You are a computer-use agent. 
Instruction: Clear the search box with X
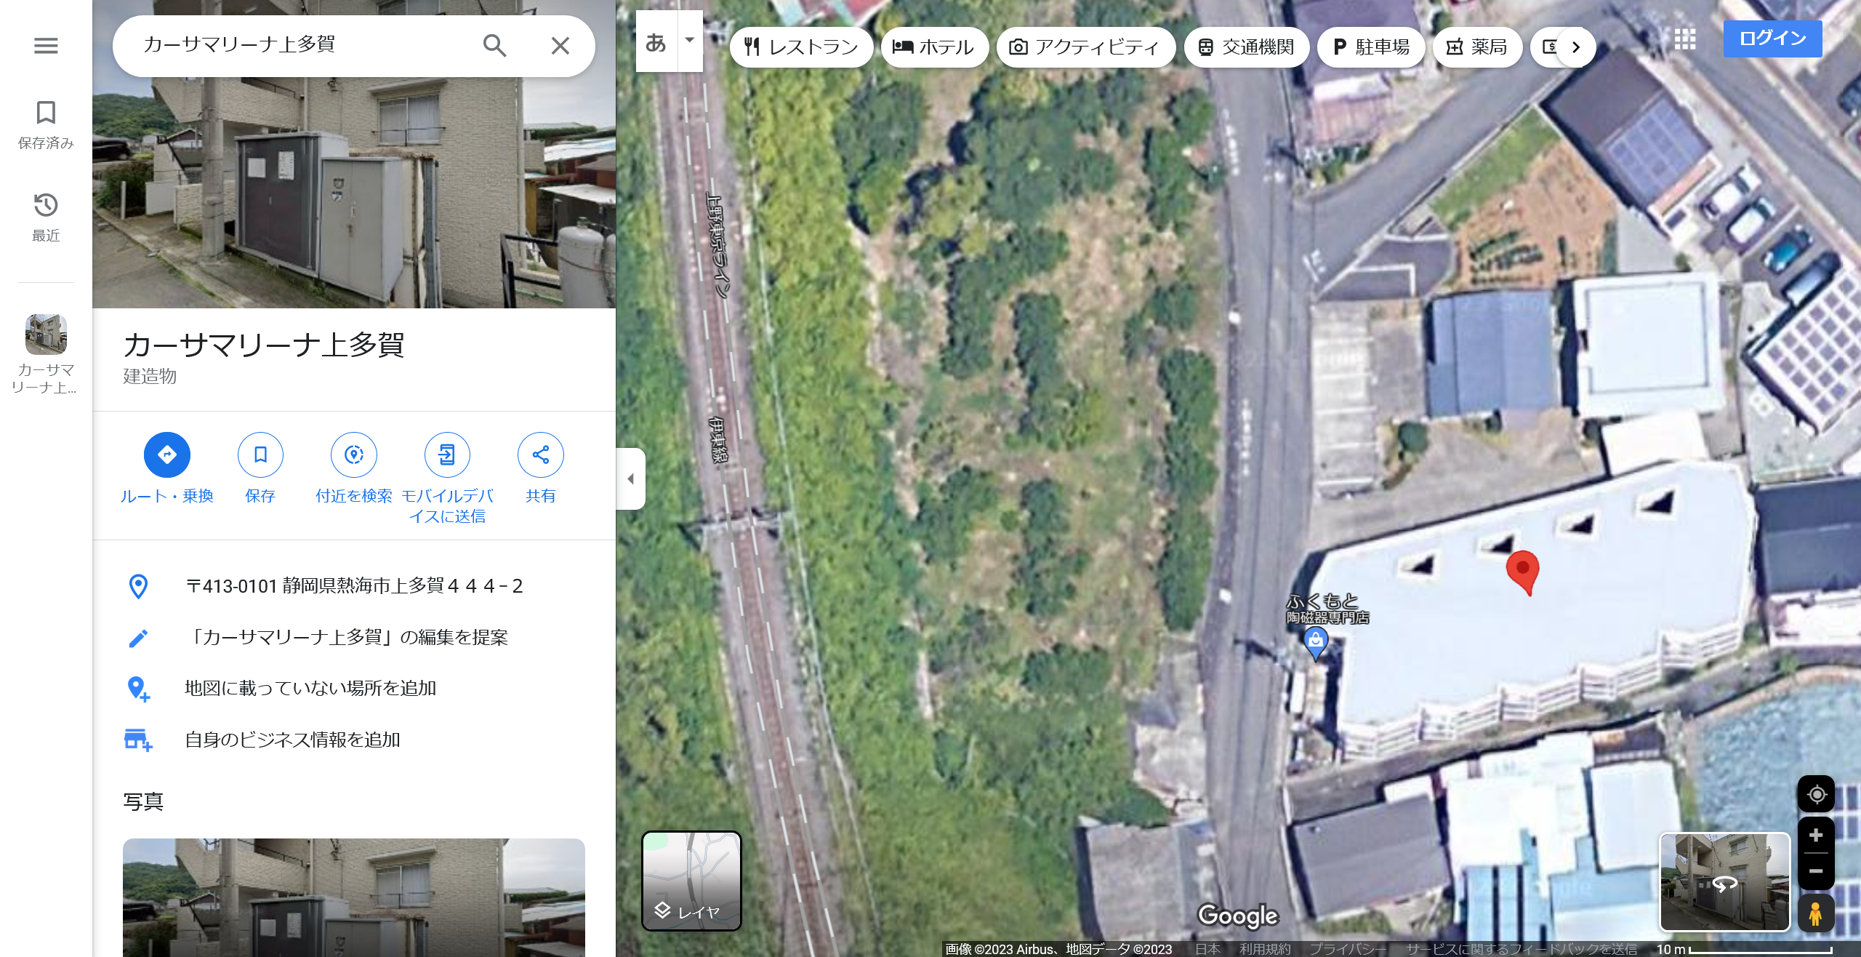560,46
